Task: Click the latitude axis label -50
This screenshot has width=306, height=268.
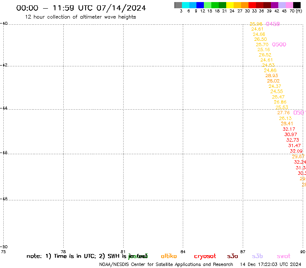Action: coord(4,247)
